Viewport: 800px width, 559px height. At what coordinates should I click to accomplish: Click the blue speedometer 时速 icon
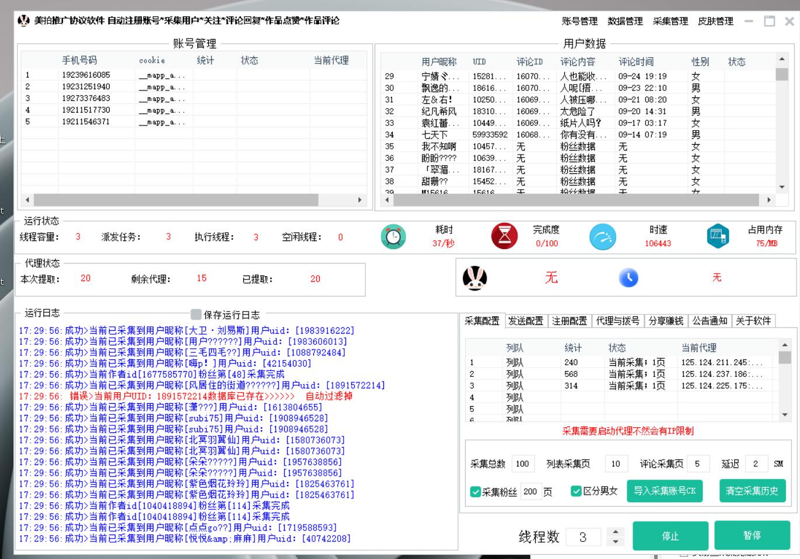[x=602, y=236]
